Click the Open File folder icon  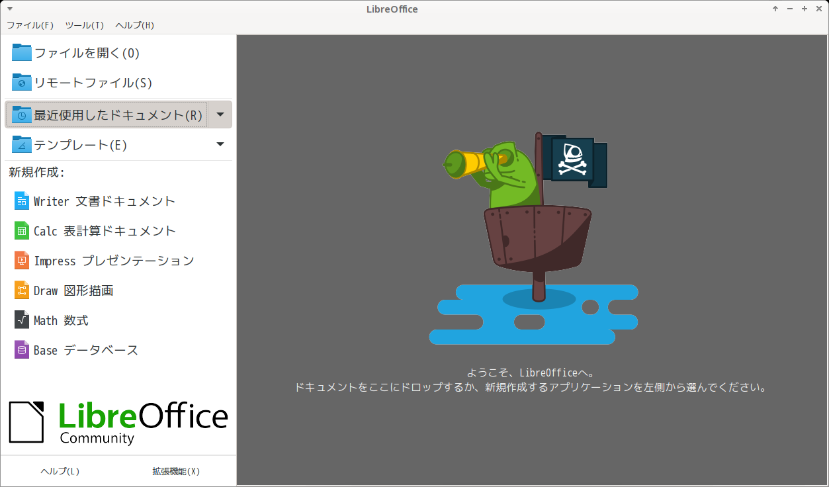[22, 52]
